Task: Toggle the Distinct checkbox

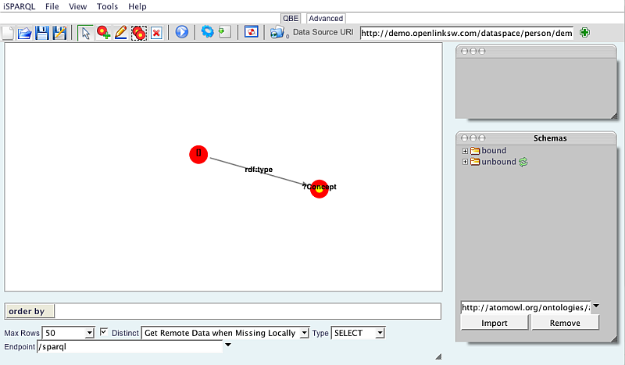Action: [x=104, y=332]
